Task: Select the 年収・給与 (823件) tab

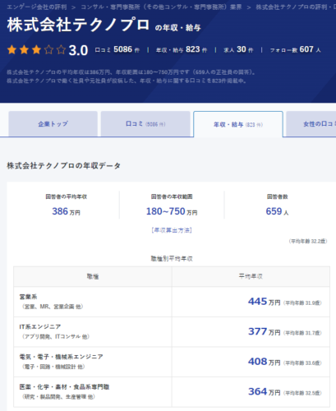Action: [238, 124]
